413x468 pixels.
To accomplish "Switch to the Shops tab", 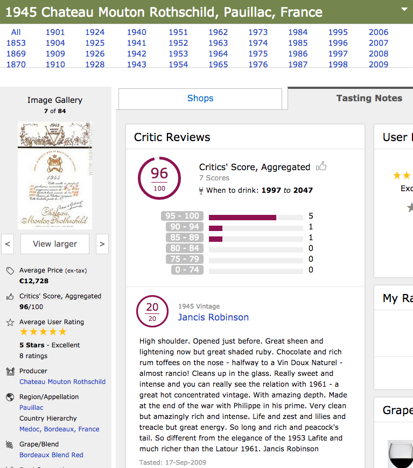I will 200,99.
